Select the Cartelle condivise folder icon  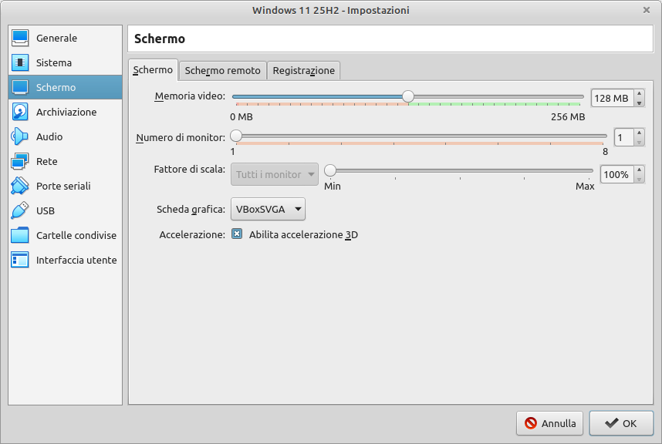pyautogui.click(x=20, y=235)
